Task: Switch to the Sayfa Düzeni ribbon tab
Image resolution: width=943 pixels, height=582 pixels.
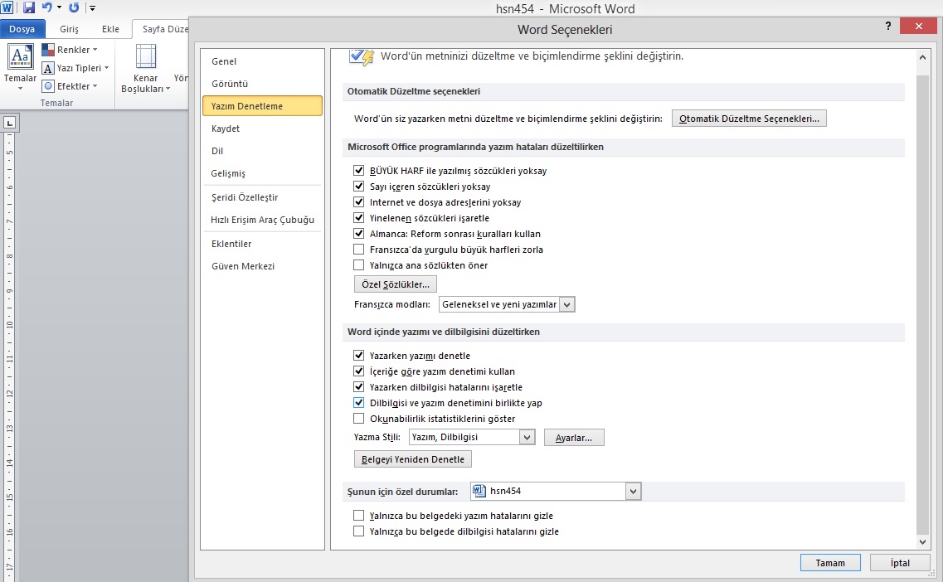Action: 163,29
